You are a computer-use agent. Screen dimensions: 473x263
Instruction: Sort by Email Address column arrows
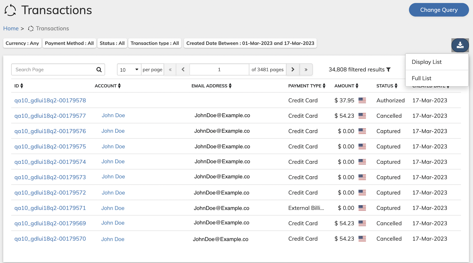click(230, 86)
